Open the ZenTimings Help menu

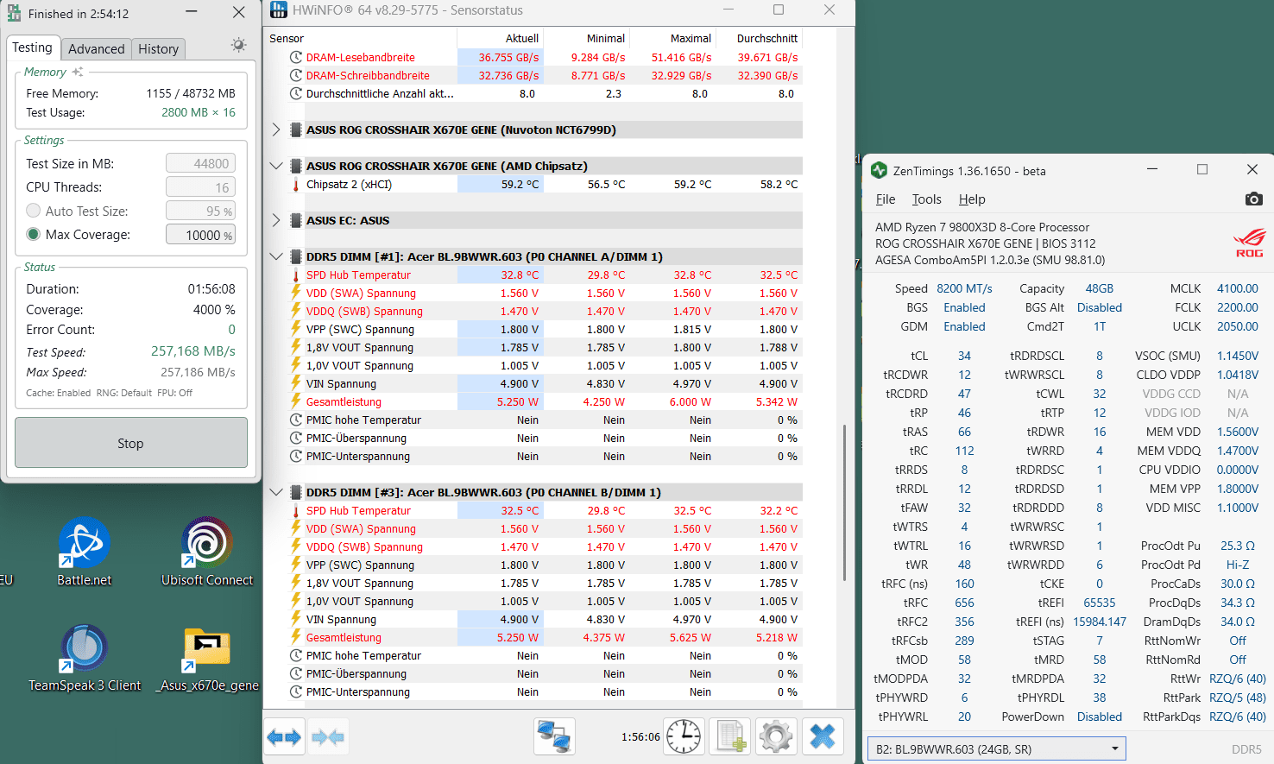pyautogui.click(x=972, y=199)
